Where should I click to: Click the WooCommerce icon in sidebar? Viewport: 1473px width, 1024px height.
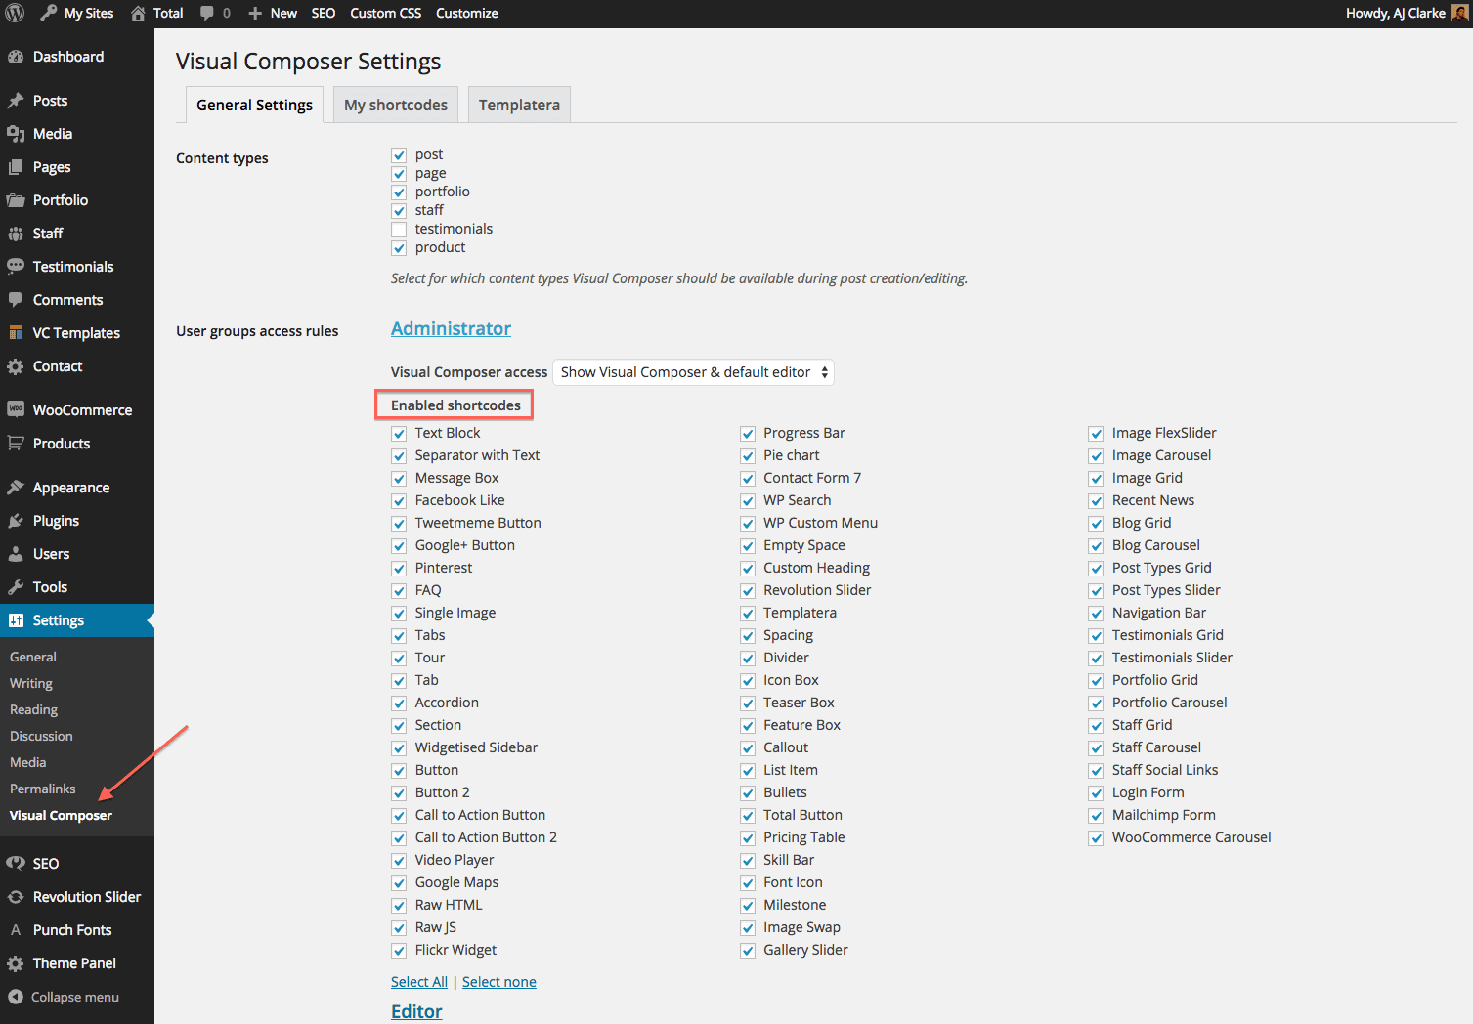16,410
